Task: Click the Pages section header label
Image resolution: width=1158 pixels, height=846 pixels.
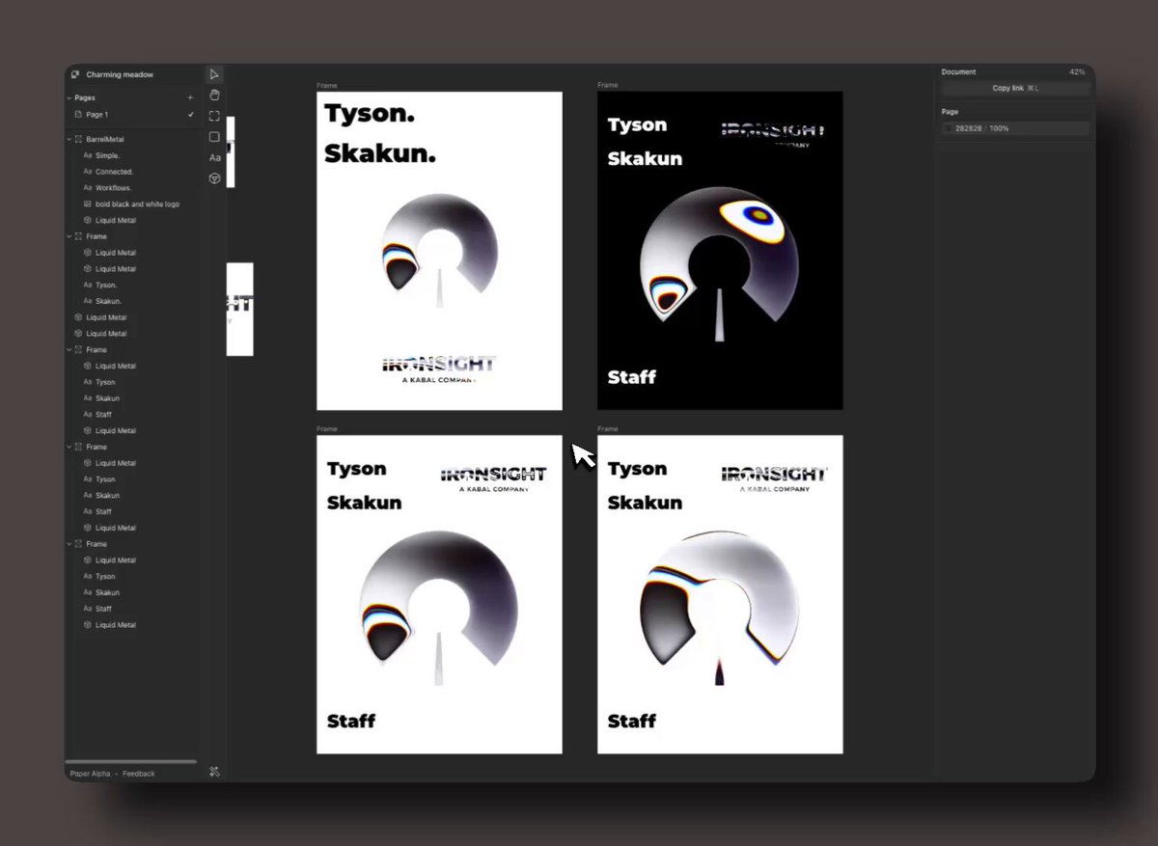Action: point(85,97)
